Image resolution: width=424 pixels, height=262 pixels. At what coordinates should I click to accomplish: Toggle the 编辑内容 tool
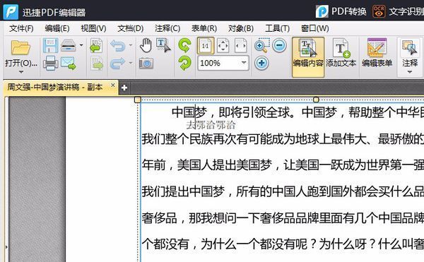[x=308, y=57]
